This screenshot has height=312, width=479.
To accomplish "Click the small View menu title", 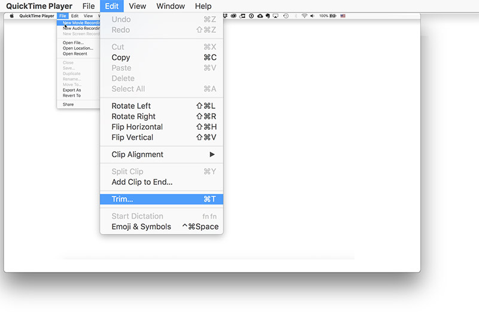I will coord(88,16).
